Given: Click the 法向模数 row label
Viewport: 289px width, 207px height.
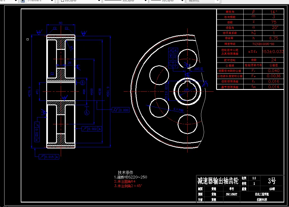Looking at the screenshot, I should pyautogui.click(x=230, y=17).
